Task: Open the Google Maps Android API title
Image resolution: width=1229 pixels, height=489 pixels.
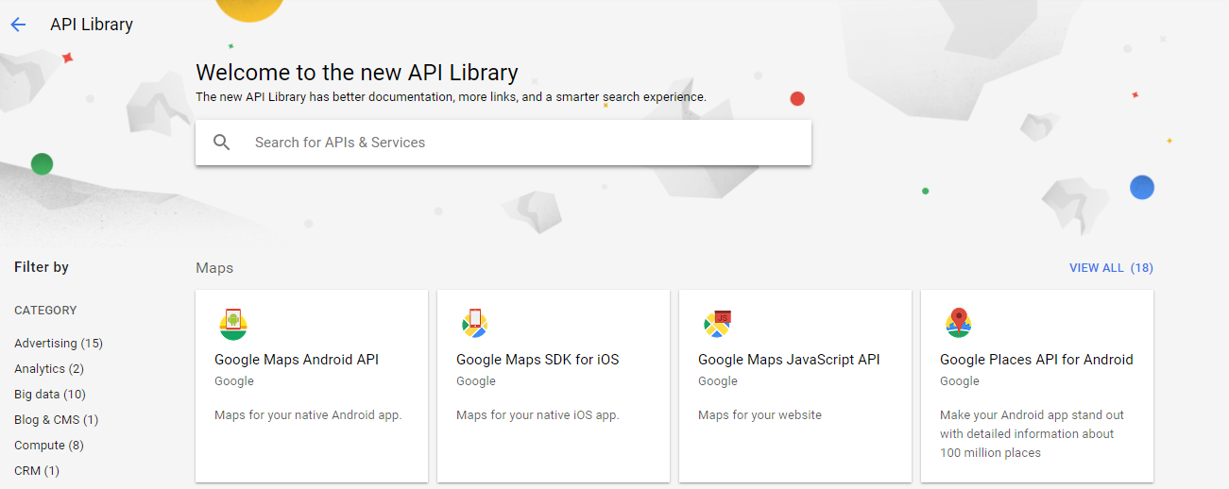Action: [x=297, y=360]
